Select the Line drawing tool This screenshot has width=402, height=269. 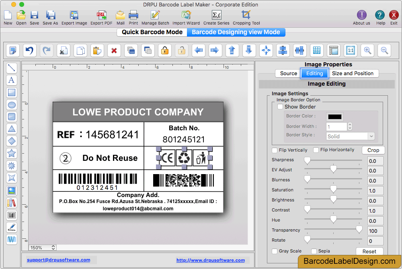coord(12,68)
